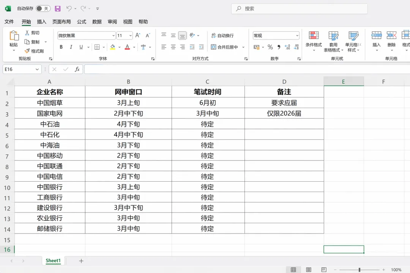The width and height of the screenshot is (410, 273).
Task: Select cell containing 仅限2026届
Action: (x=284, y=113)
